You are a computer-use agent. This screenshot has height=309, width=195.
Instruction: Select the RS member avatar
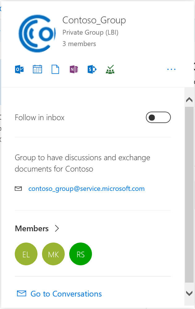(81, 254)
